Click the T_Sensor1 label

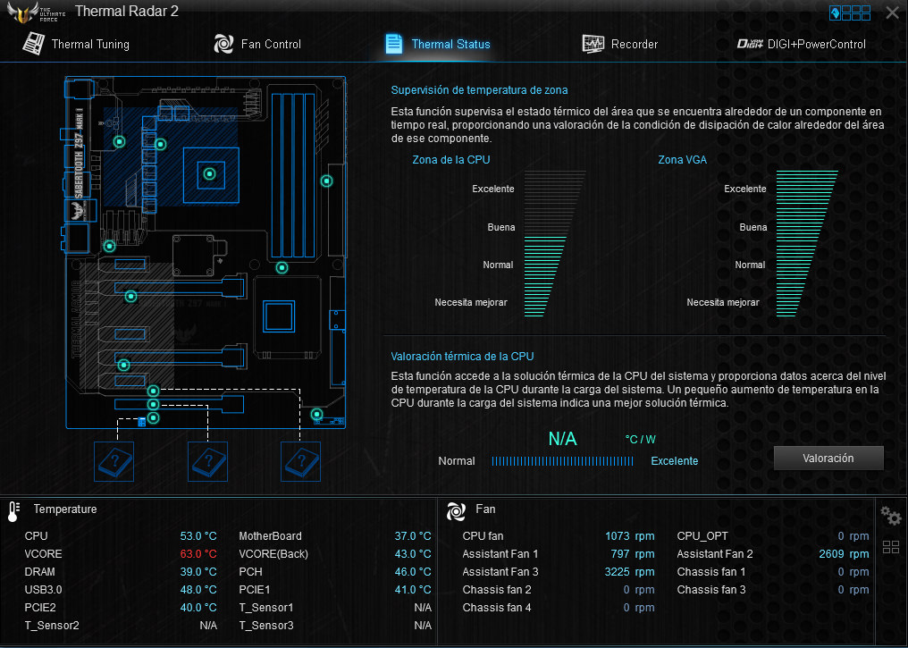point(266,608)
